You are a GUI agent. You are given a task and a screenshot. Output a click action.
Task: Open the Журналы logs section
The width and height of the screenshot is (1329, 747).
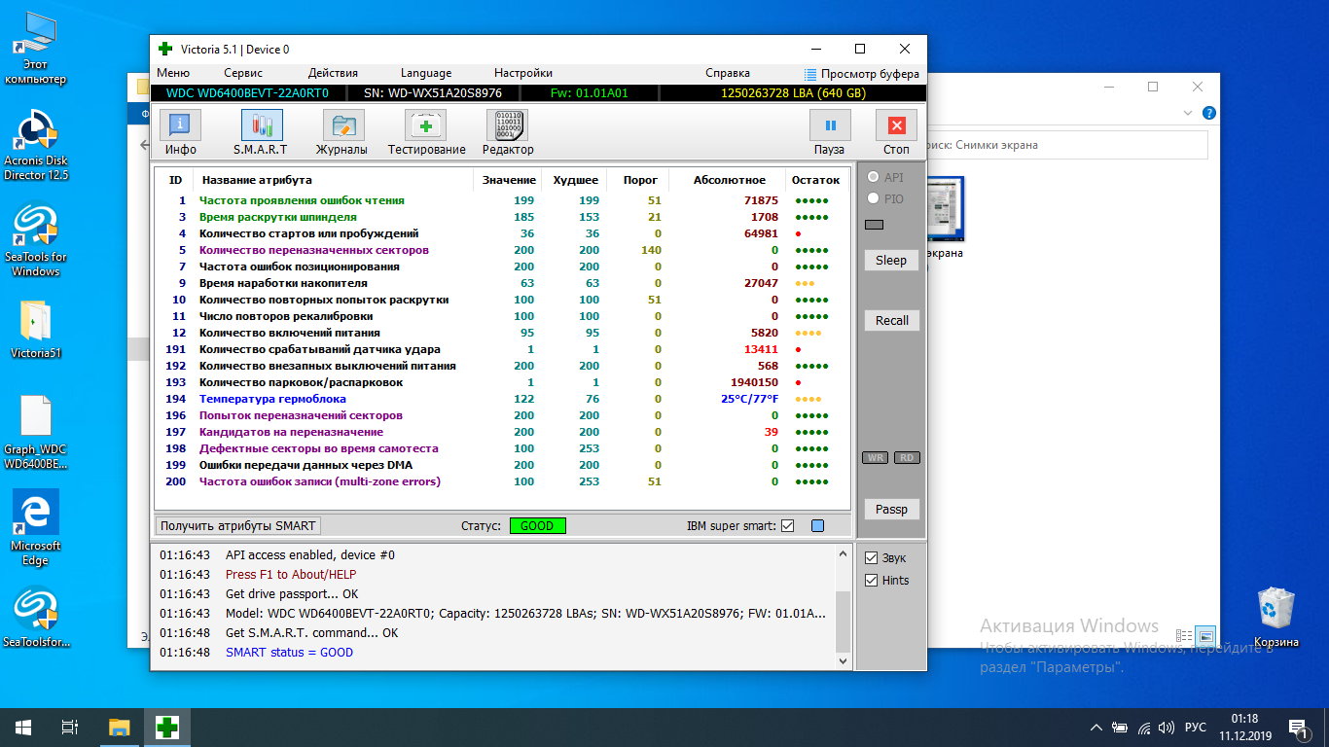coord(341,132)
